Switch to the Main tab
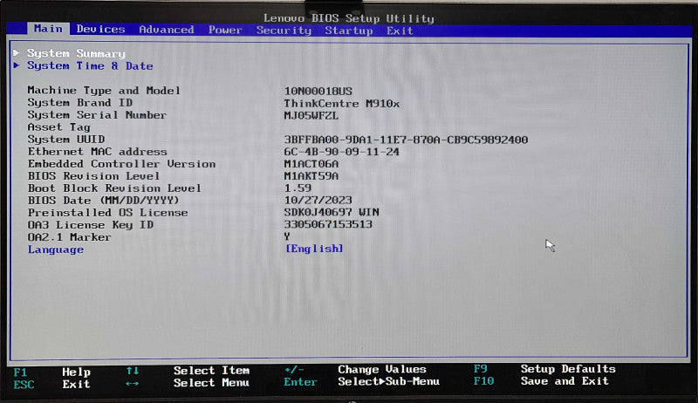The height and width of the screenshot is (403, 698). click(48, 29)
